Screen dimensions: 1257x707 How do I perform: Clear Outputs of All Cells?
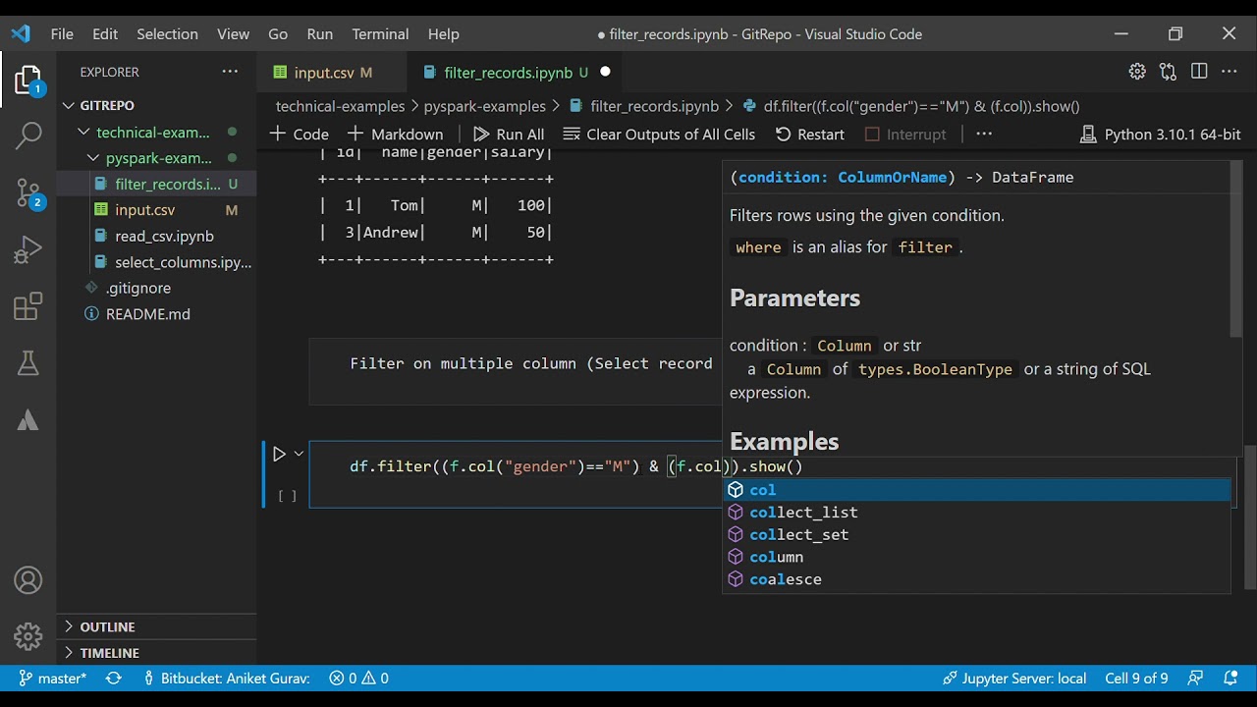pos(659,134)
